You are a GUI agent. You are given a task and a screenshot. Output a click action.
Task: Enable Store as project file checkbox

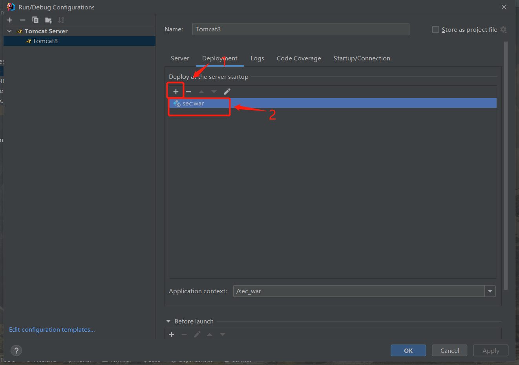click(435, 30)
